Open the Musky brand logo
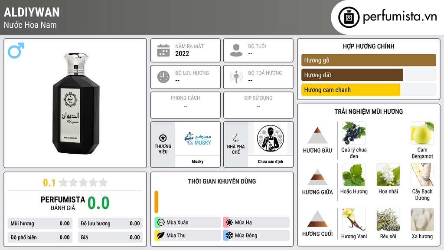444x250 pixels. click(x=198, y=138)
